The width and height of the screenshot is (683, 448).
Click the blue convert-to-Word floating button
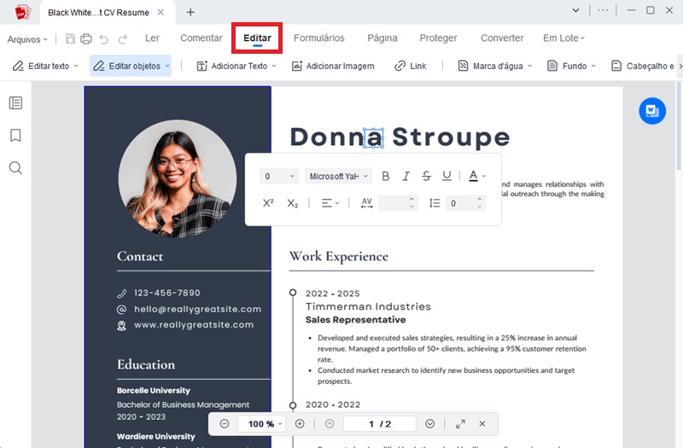[652, 111]
